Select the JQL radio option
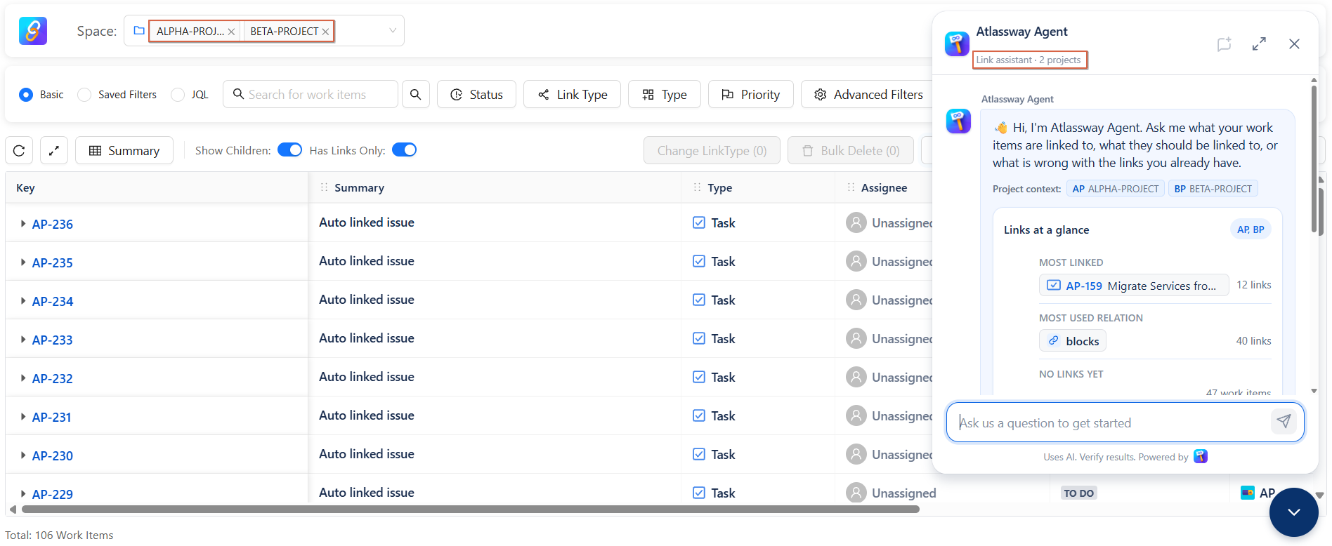 [x=178, y=95]
